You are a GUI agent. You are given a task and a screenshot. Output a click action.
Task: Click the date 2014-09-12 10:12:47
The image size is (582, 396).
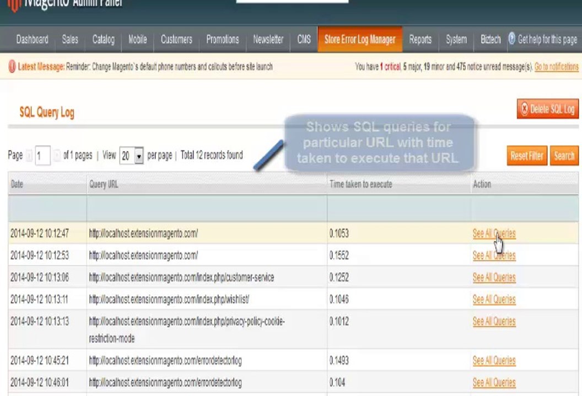40,233
